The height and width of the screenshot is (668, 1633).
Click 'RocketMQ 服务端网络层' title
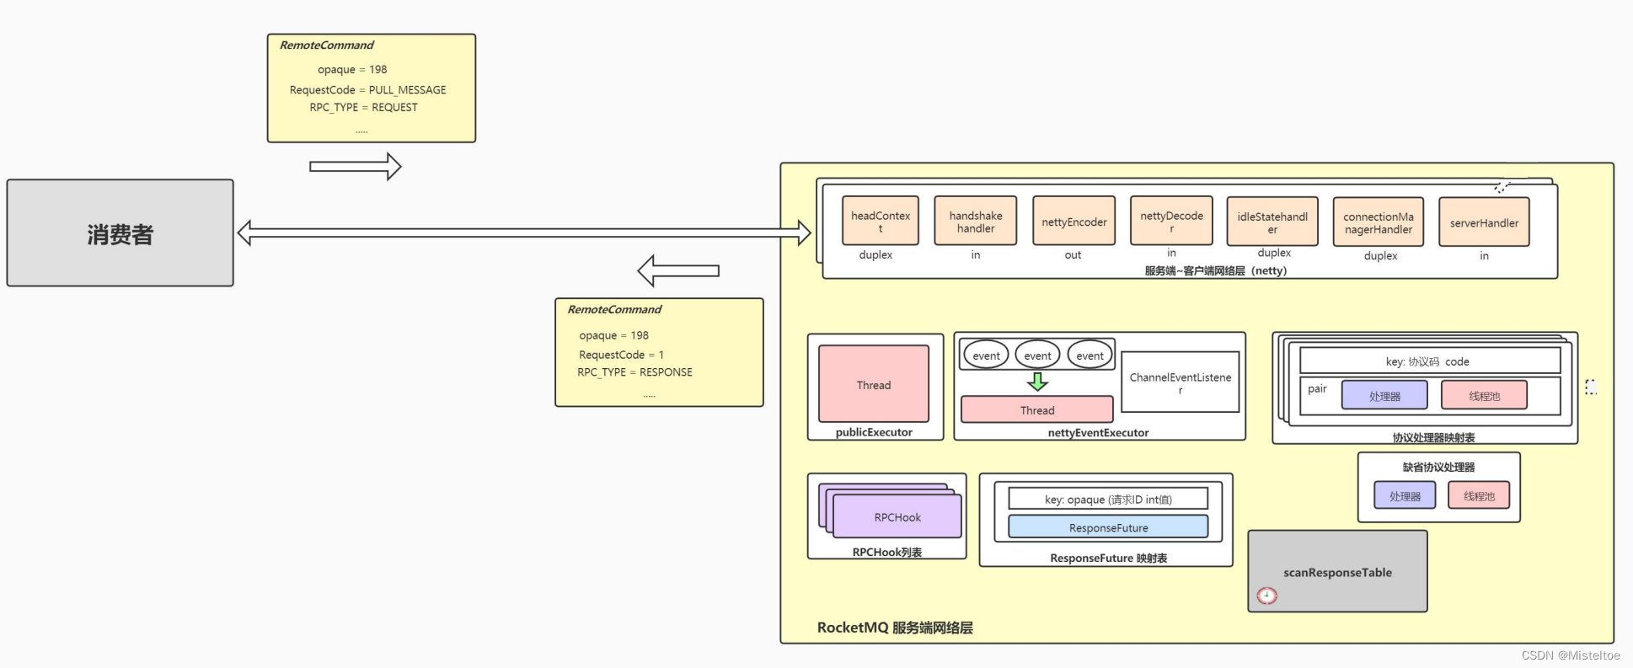tap(895, 628)
